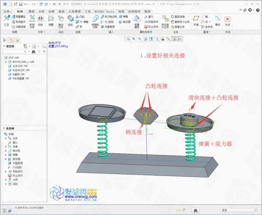The image size is (262, 215).
Task: Switch to the 渲染 ribbon tab
Action: [x=62, y=11]
